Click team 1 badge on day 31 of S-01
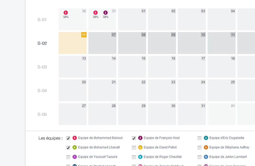The width and height of the screenshot is (255, 166). (x=95, y=13)
